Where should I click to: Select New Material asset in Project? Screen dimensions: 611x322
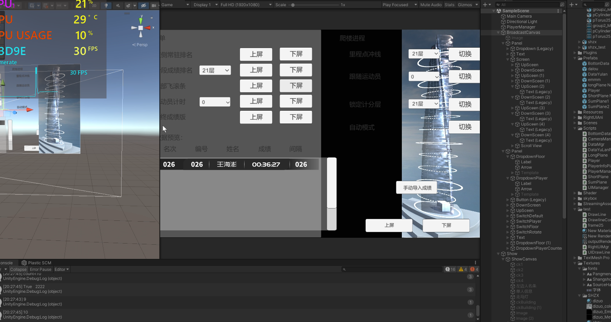tap(596, 230)
